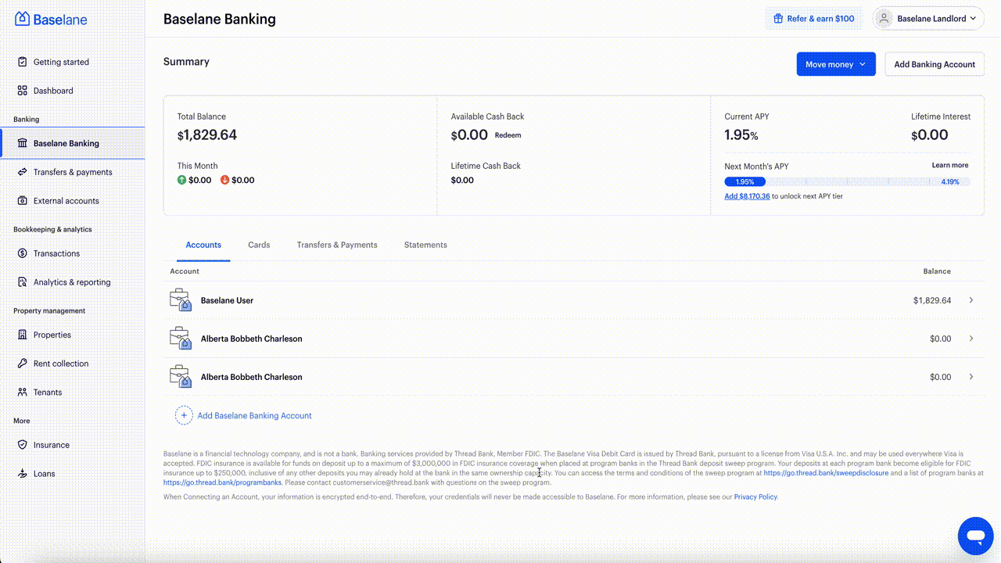Open the chat support bubble
1001x563 pixels.
[975, 536]
